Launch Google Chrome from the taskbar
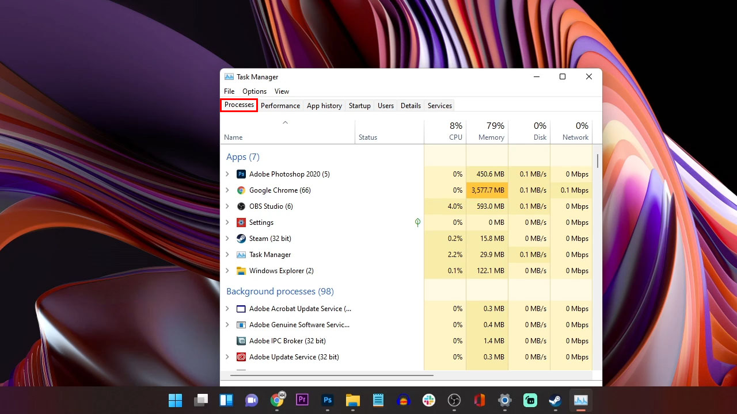This screenshot has height=414, width=737. pyautogui.click(x=277, y=400)
